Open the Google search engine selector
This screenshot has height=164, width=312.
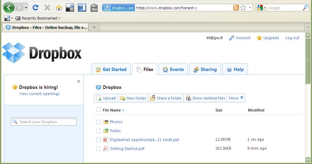[262, 8]
